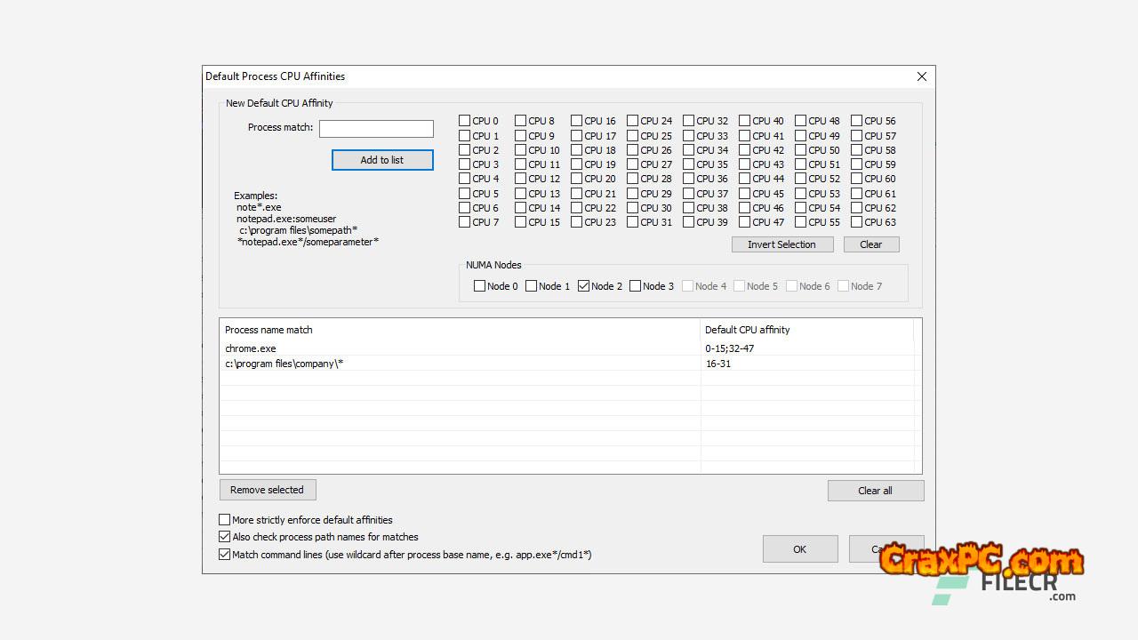Click into the Process match text field
1138x640 pixels.
point(376,129)
